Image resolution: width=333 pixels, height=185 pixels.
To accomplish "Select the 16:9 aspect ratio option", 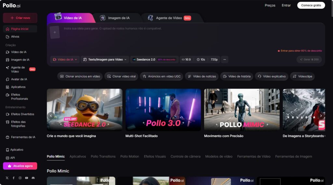I will click(x=186, y=60).
